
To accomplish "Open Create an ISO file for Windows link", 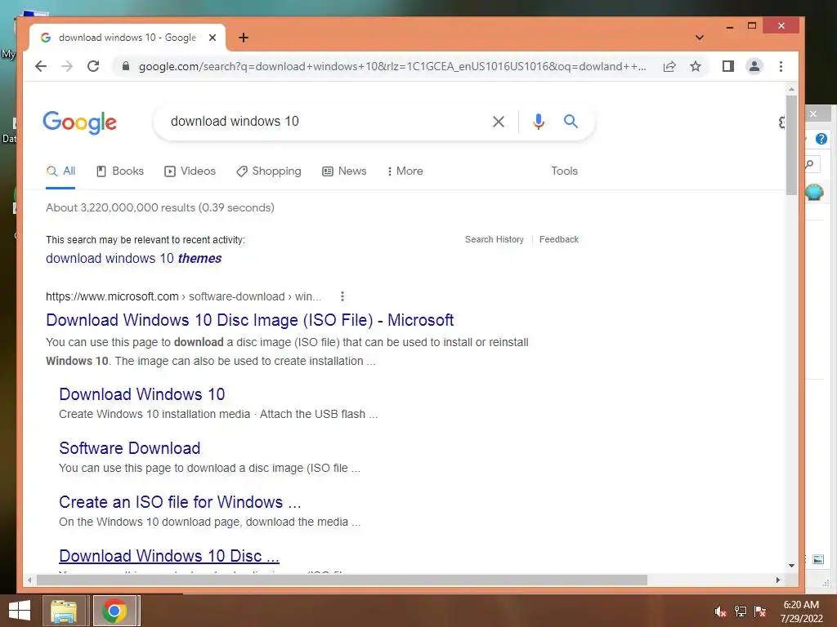I will (x=180, y=502).
